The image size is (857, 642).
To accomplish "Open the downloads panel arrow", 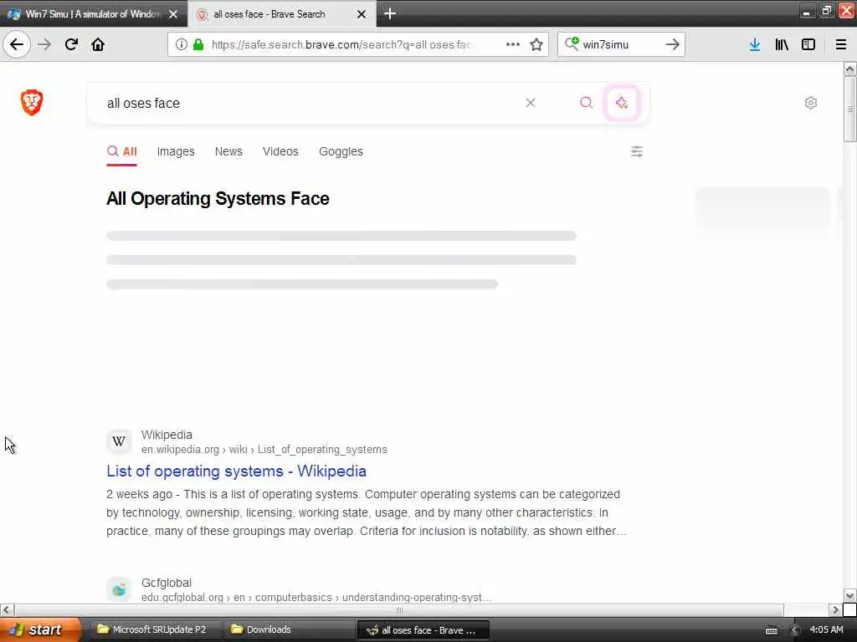I will point(755,44).
